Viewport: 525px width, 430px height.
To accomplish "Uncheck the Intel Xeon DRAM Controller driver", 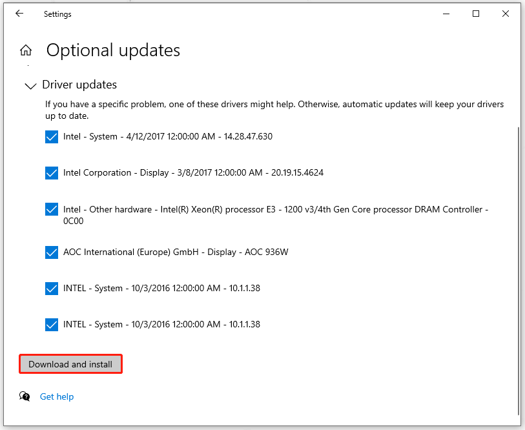I will 51,209.
